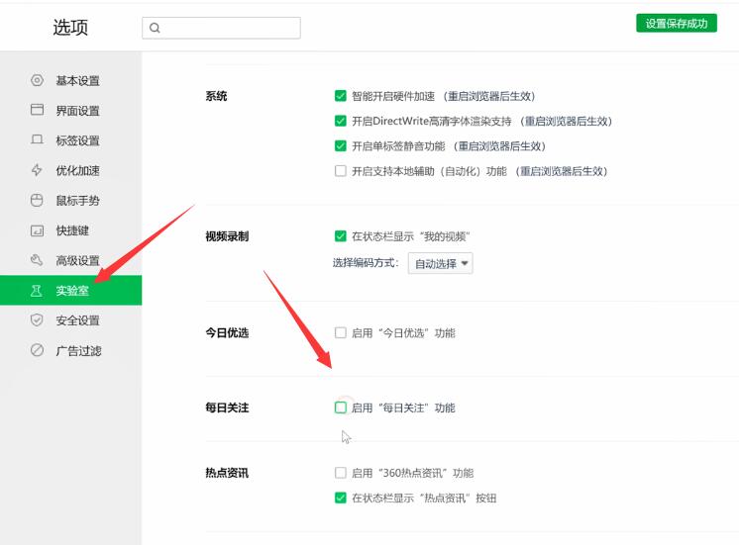Select 鼠标手势 in sidebar

point(70,201)
